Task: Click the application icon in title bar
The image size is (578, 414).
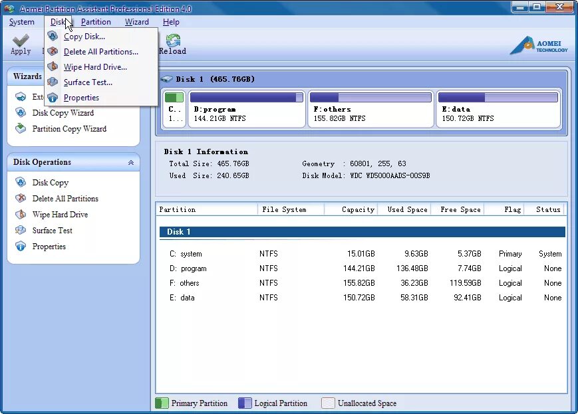Action: coord(9,8)
